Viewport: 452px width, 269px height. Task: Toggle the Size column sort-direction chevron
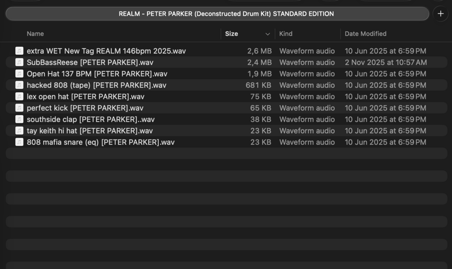[268, 34]
